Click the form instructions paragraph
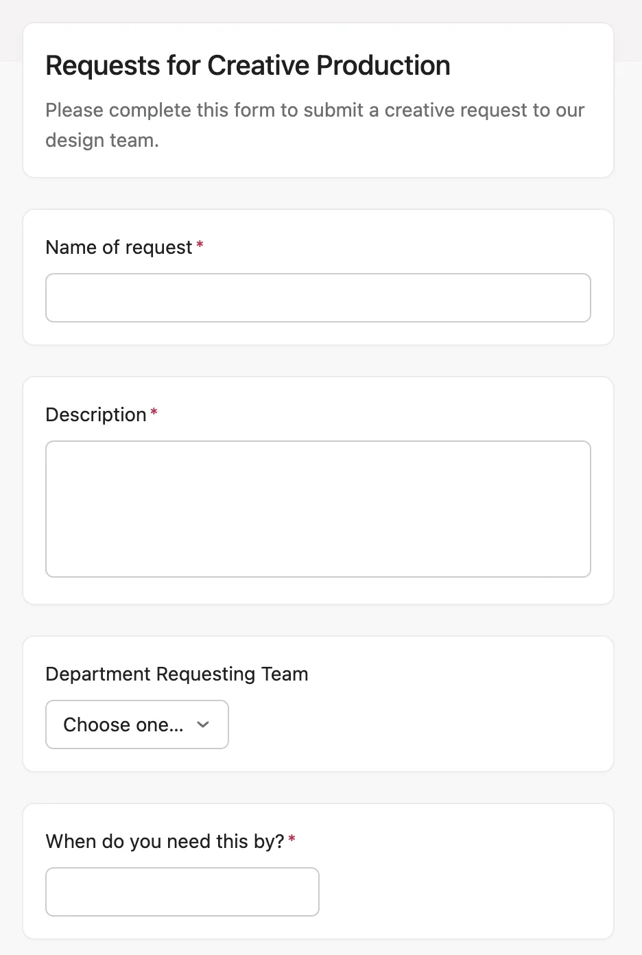 pos(315,125)
